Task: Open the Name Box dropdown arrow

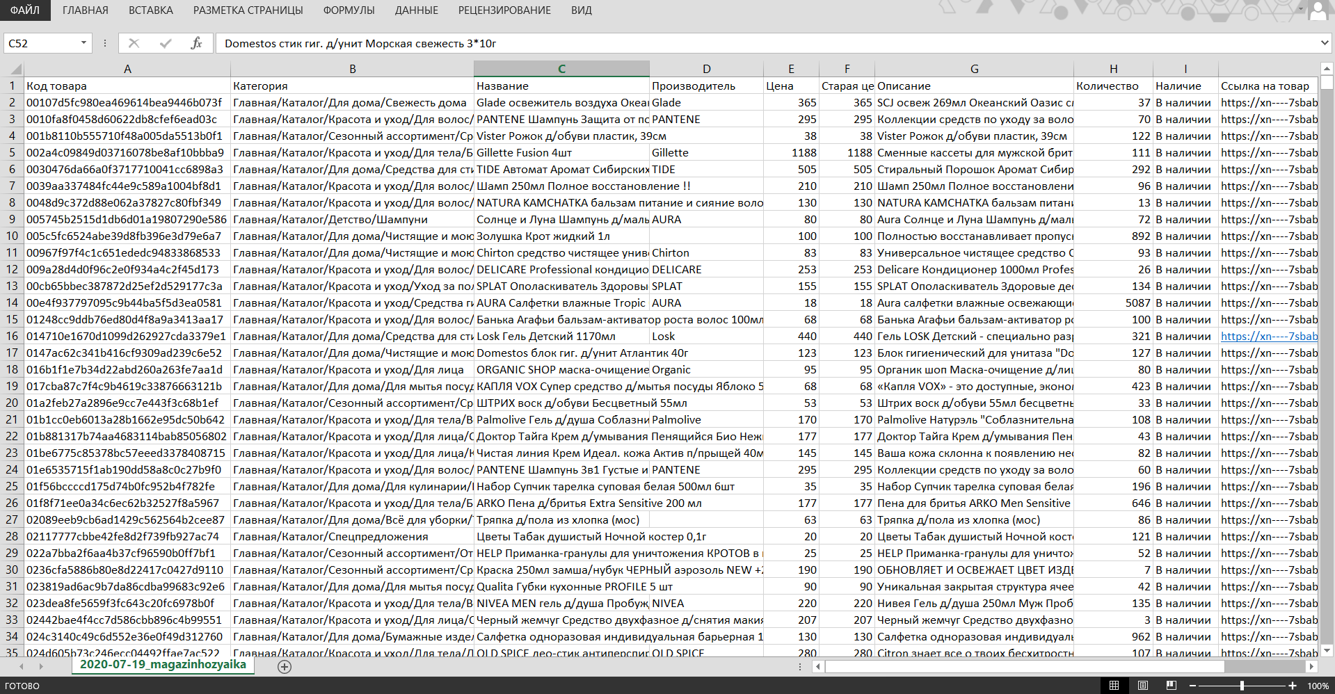Action: (83, 43)
